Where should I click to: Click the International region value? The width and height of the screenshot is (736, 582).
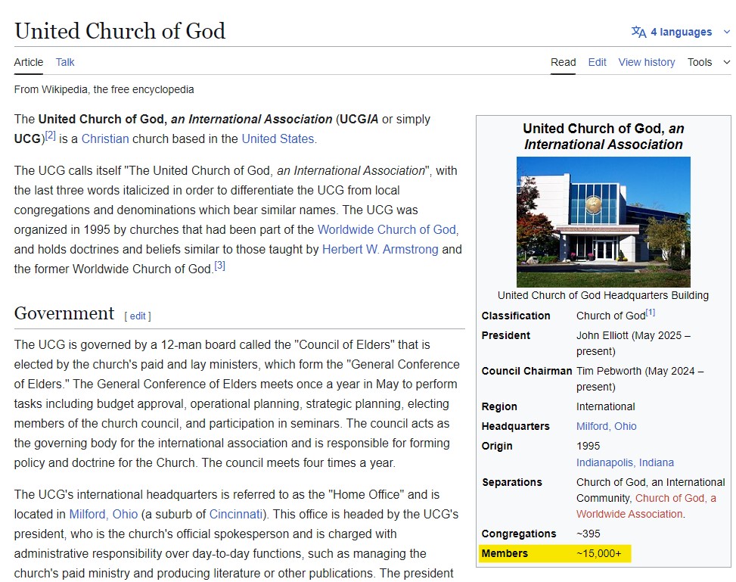point(605,406)
